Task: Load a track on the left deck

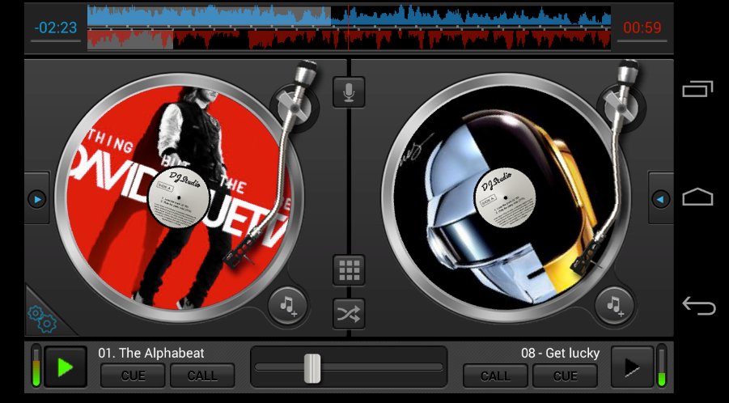Action: pos(288,305)
